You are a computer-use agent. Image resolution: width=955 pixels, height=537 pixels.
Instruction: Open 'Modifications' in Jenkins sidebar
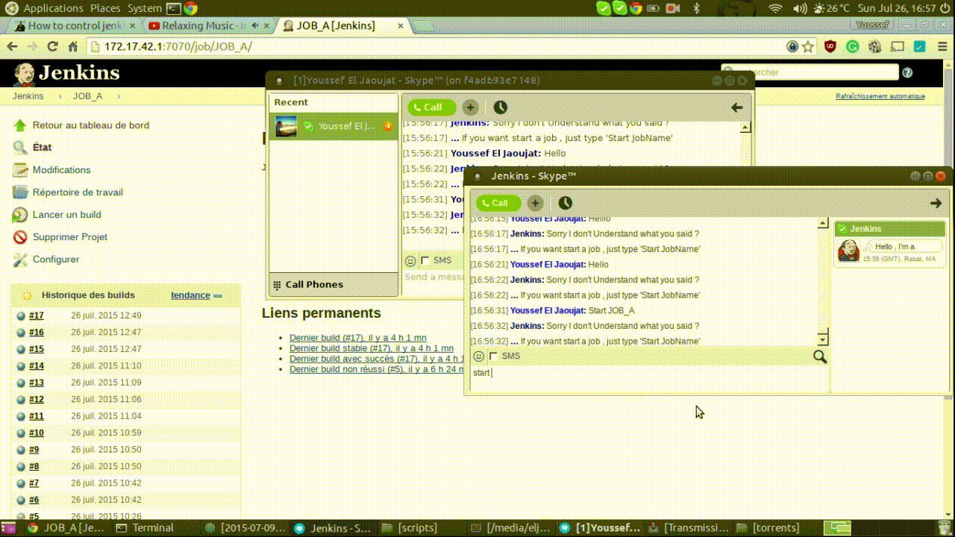pos(61,170)
